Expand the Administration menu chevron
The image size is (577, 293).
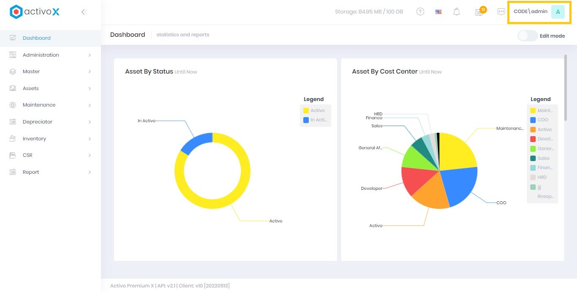tap(90, 55)
